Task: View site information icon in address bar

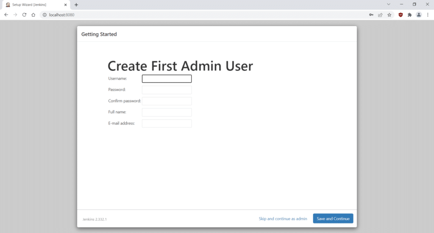Action: [x=45, y=15]
